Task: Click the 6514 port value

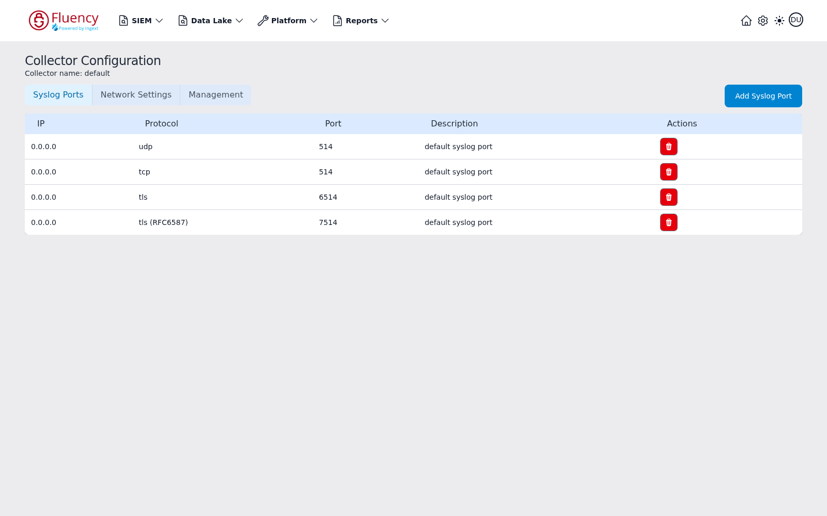Action: click(328, 197)
